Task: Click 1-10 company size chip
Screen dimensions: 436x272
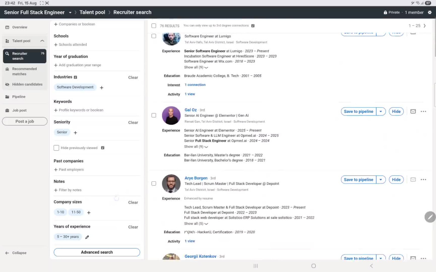Action: 60,212
